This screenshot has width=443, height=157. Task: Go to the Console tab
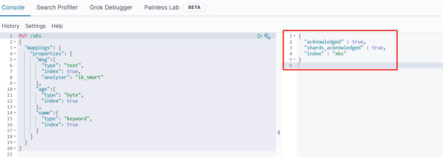coord(13,8)
